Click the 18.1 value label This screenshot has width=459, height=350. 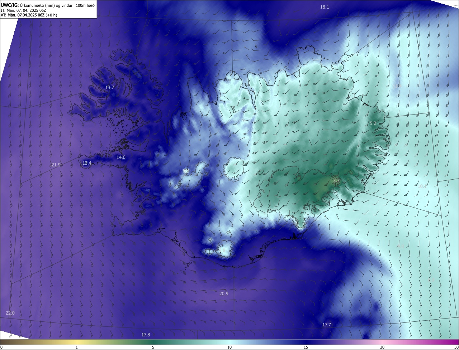(325, 7)
